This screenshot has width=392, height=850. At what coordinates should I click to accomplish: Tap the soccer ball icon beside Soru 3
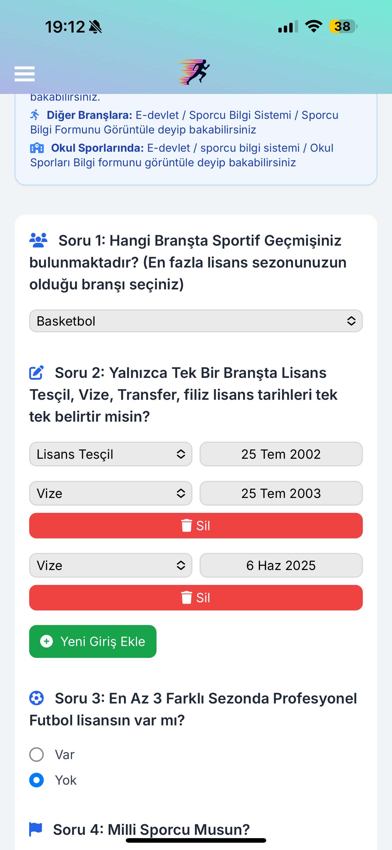(x=36, y=698)
